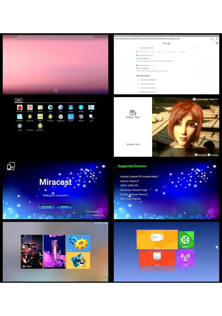Select the Apps tab in app drawer
222x316 pixels.
point(18,100)
